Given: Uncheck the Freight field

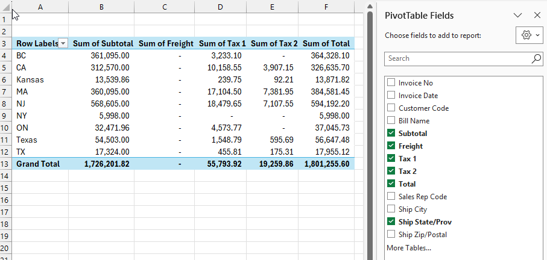Looking at the screenshot, I should pyautogui.click(x=391, y=146).
